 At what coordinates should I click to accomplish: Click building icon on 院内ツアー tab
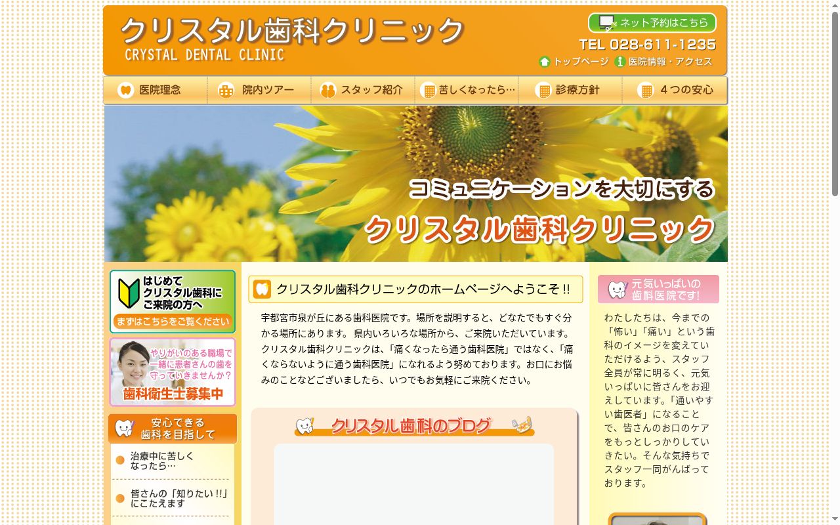pos(226,91)
